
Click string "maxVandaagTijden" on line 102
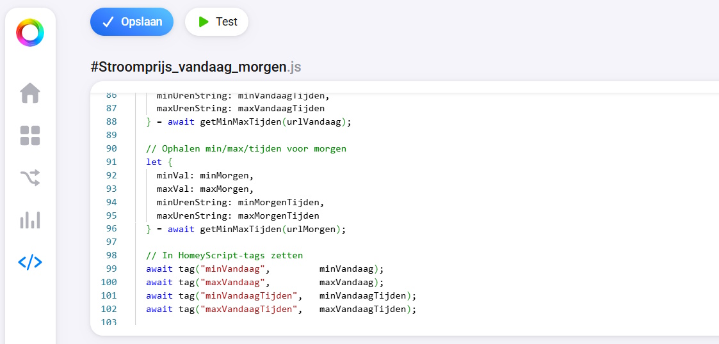[x=248, y=309]
